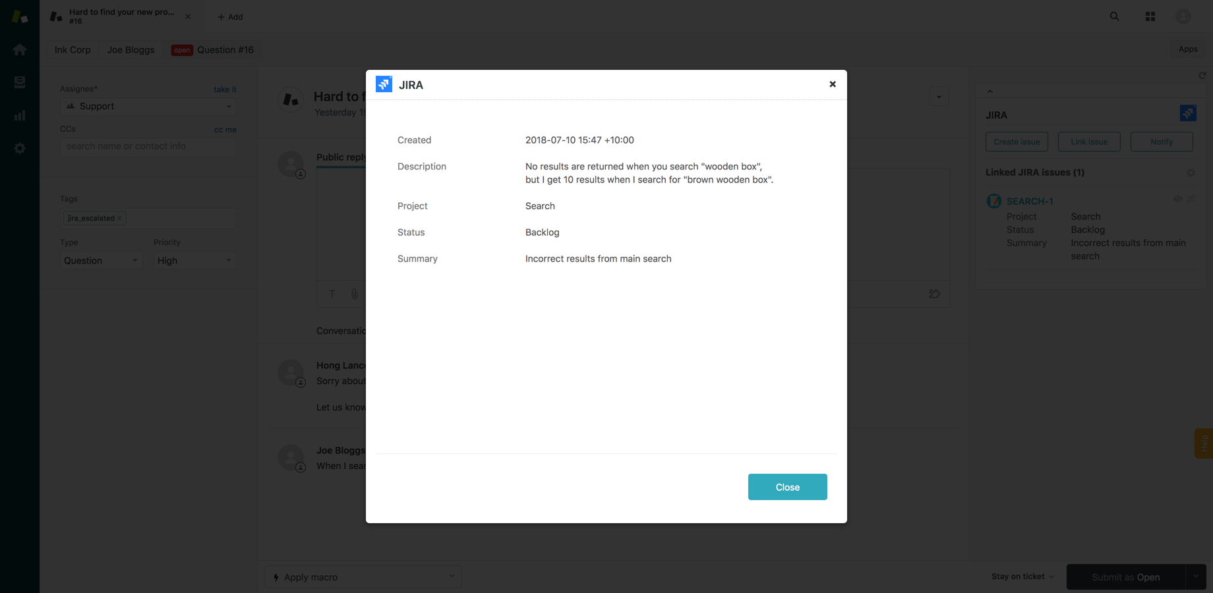The image size is (1213, 593).
Task: Click the gear beside Linked JIRA issues
Action: [1191, 173]
